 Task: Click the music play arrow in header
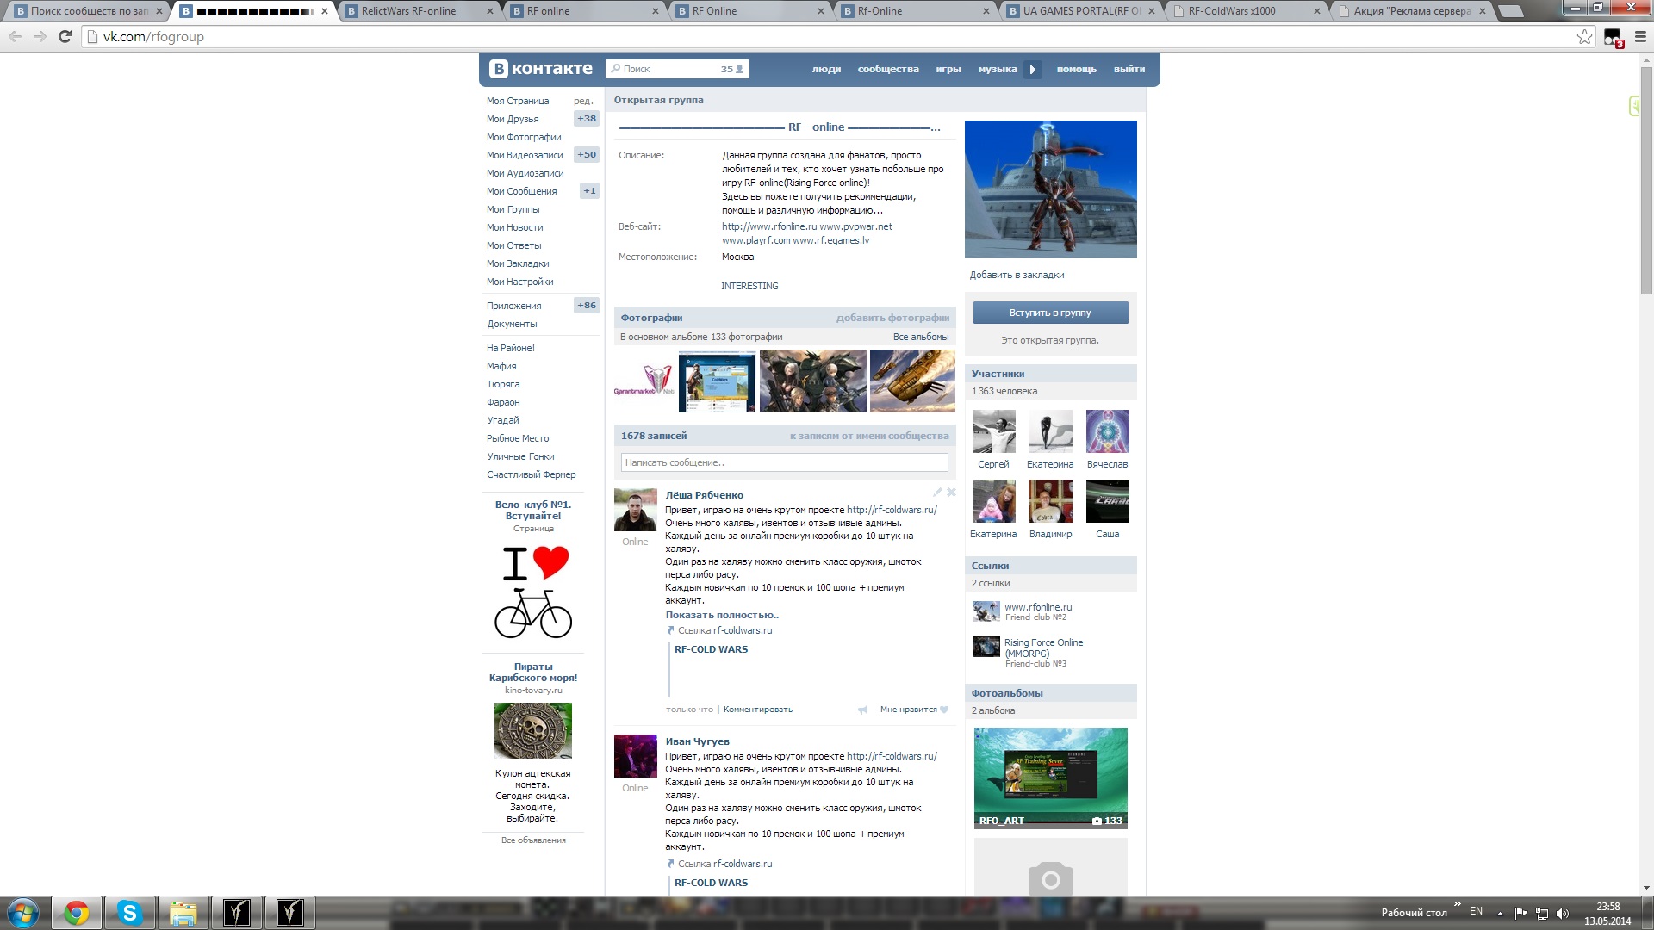[x=1033, y=70]
